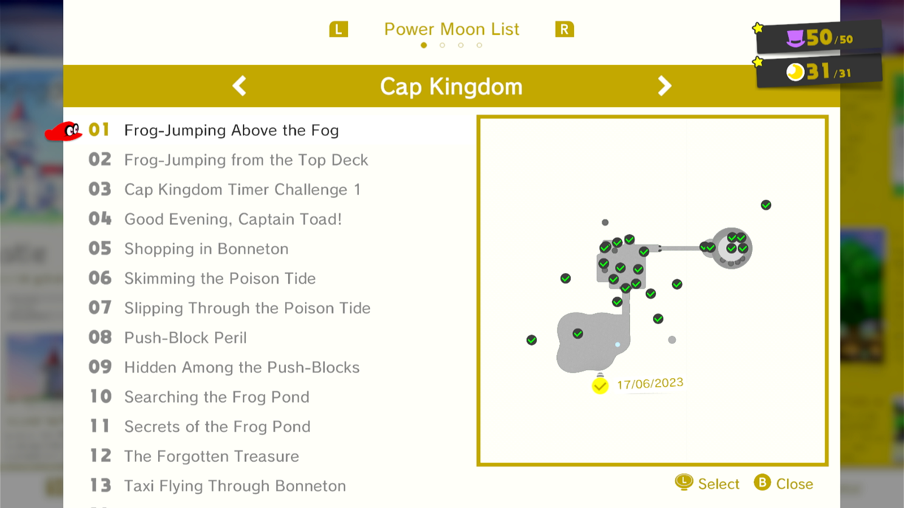Click the checkmark inside the frog pond area
Screen dimensions: 904x508
[578, 333]
